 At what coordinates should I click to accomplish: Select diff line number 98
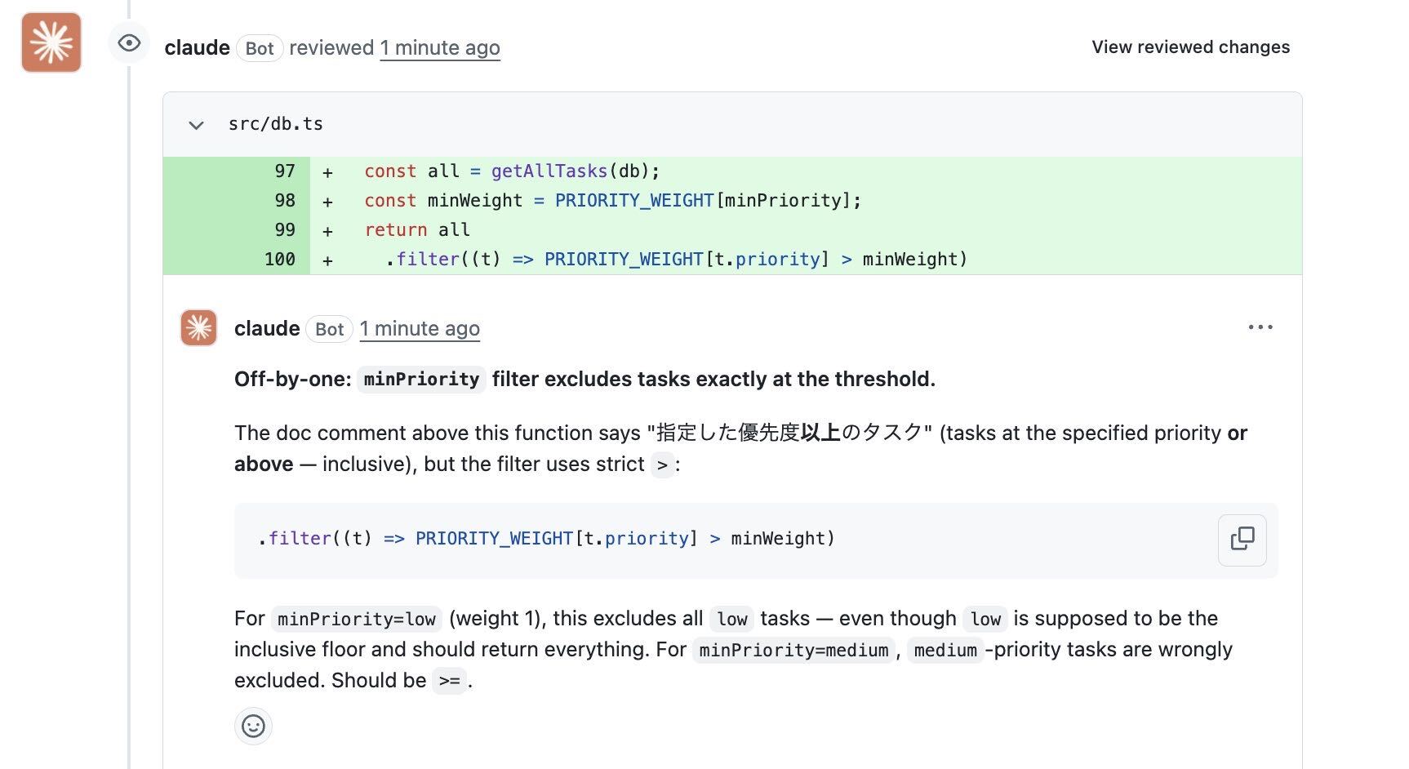[x=285, y=201]
